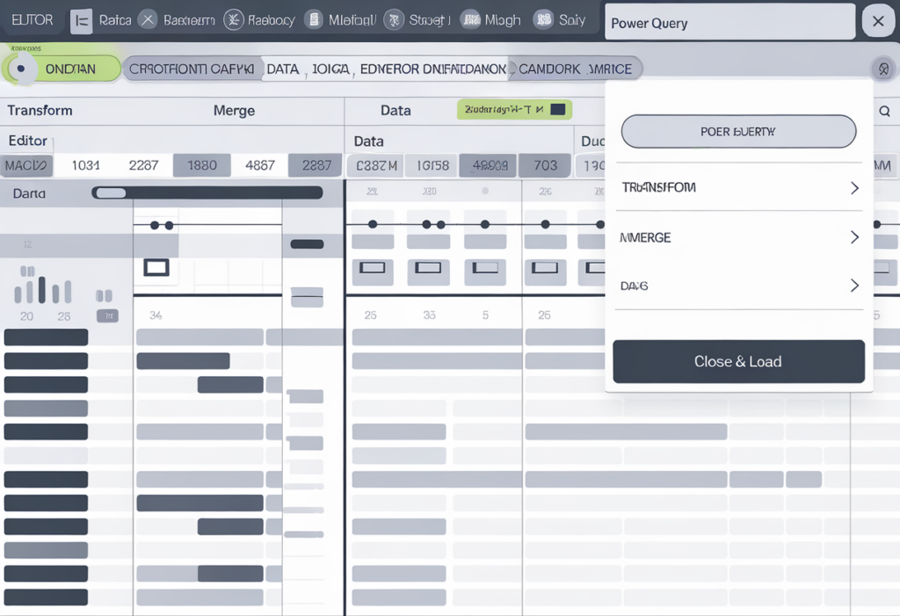Viewport: 900px width, 616px height.
Task: Switch to the DATA tab
Action: [x=283, y=68]
